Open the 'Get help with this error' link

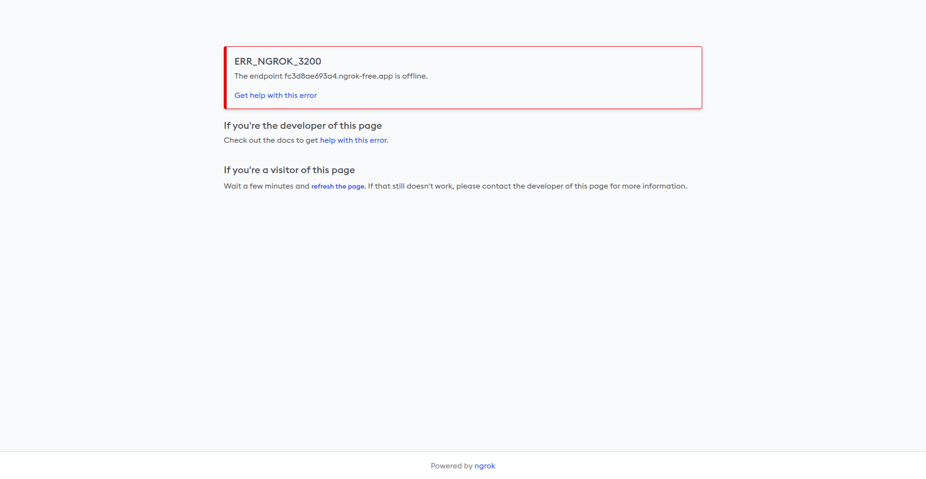275,96
